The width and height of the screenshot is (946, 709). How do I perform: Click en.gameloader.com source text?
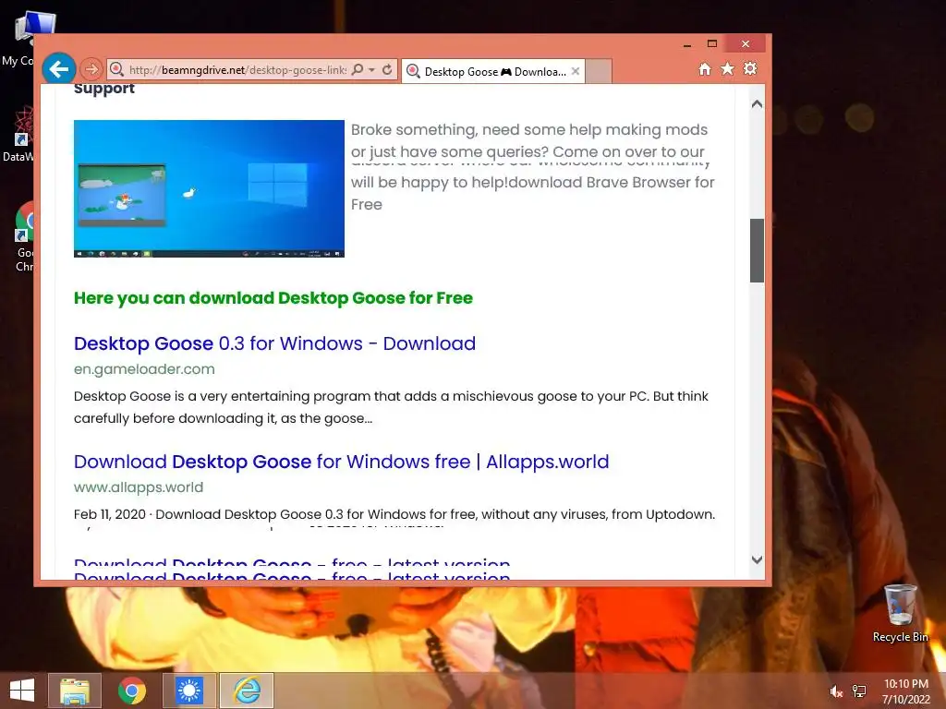click(144, 369)
